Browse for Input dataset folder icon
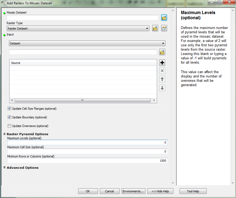 point(162,52)
